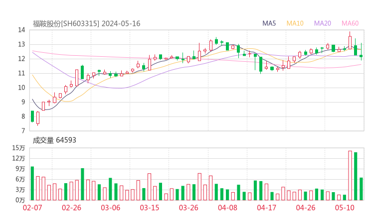Click the 05-10 date axis label

(x=345, y=208)
